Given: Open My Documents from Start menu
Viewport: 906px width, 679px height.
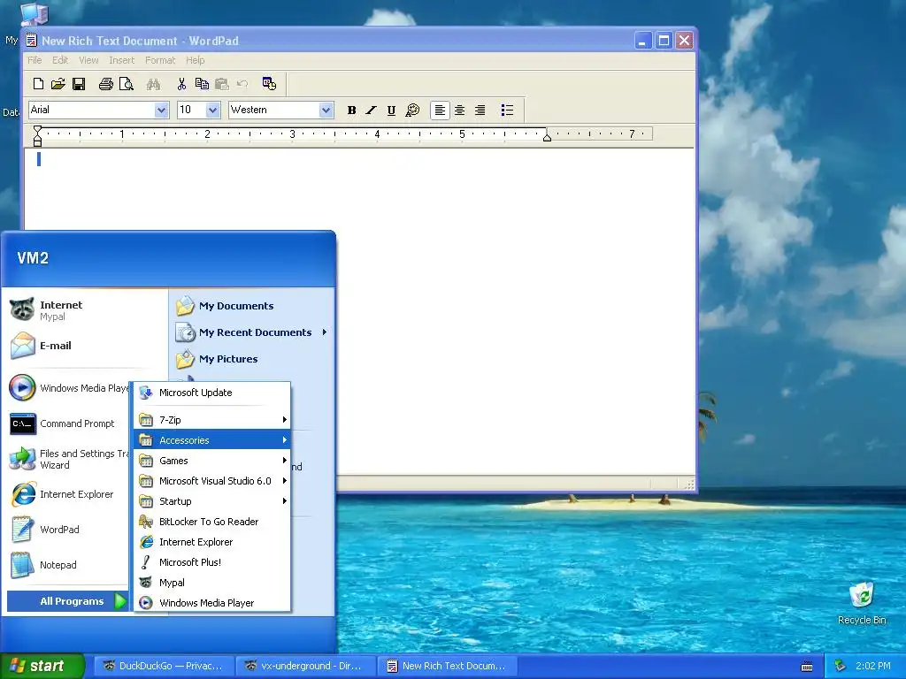Looking at the screenshot, I should click(x=252, y=306).
